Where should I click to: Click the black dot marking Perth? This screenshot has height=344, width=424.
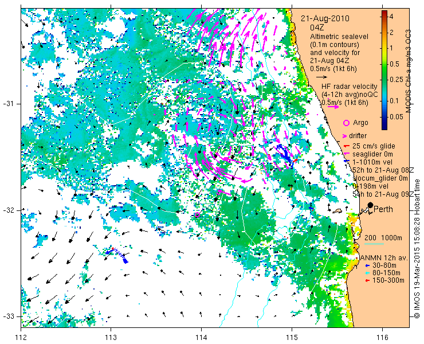coord(370,205)
